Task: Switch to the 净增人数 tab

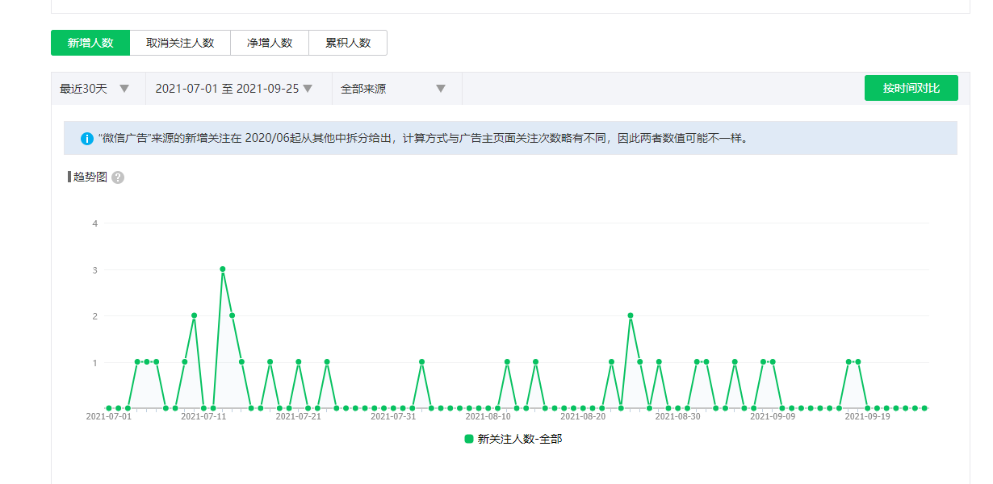Action: (x=270, y=43)
